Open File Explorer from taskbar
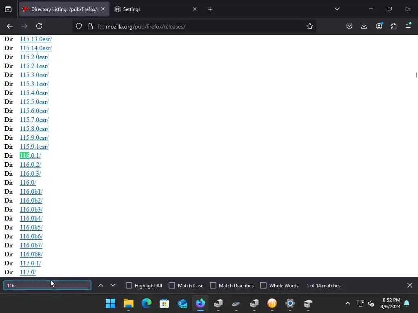Image resolution: width=418 pixels, height=313 pixels. pos(128,303)
